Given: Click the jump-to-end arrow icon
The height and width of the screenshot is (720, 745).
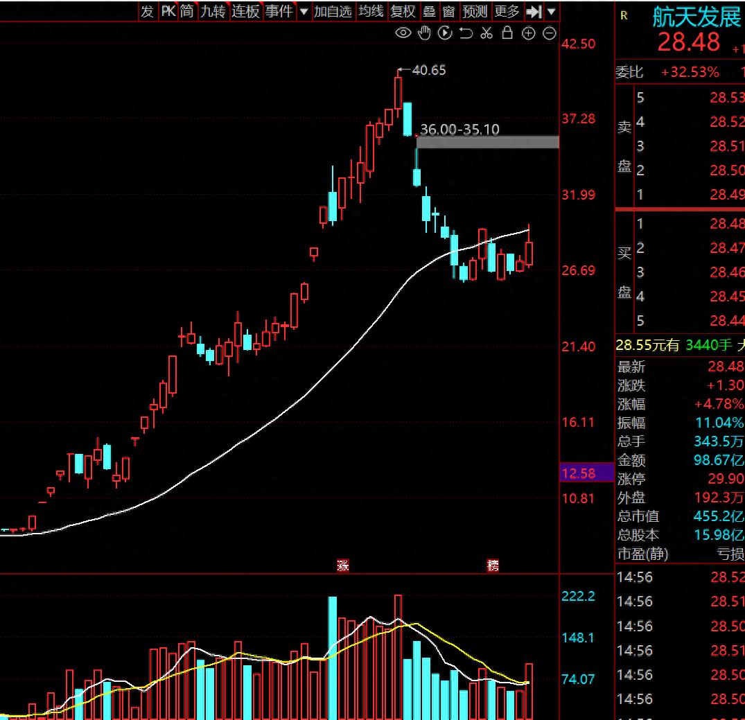Looking at the screenshot, I should click(x=534, y=11).
